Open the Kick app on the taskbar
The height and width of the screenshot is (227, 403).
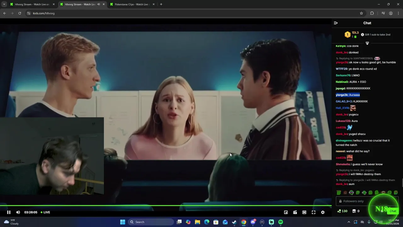[x=271, y=222]
